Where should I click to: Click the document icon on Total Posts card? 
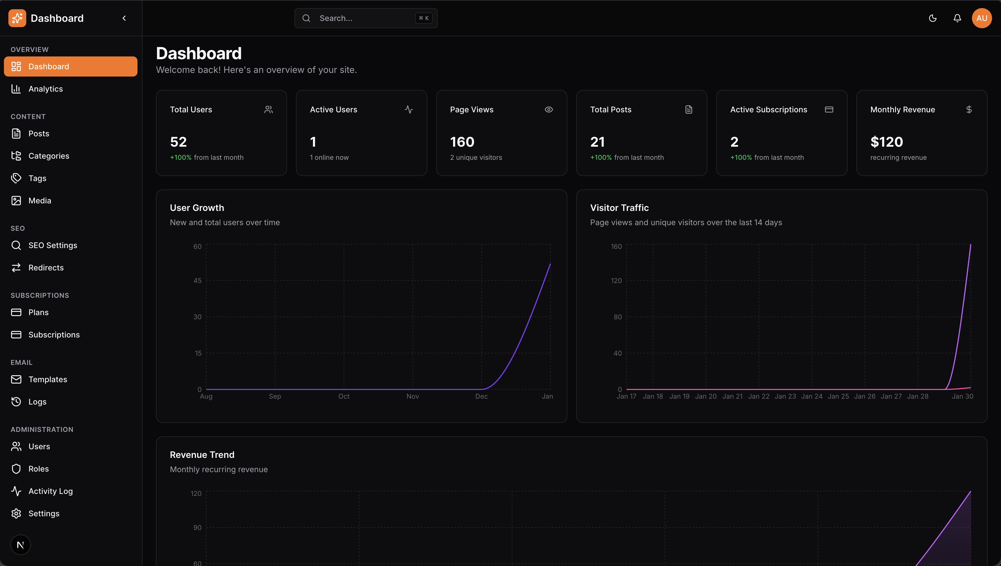[689, 110]
